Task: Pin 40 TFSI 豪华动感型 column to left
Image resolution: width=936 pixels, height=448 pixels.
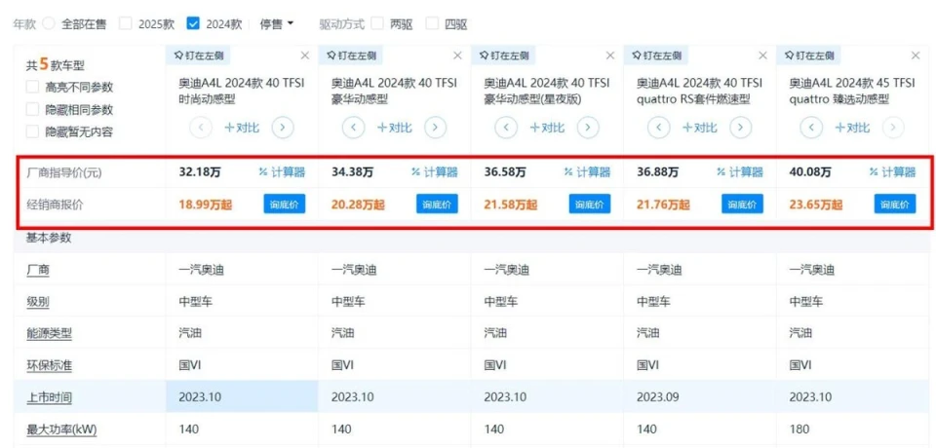Action: [350, 56]
